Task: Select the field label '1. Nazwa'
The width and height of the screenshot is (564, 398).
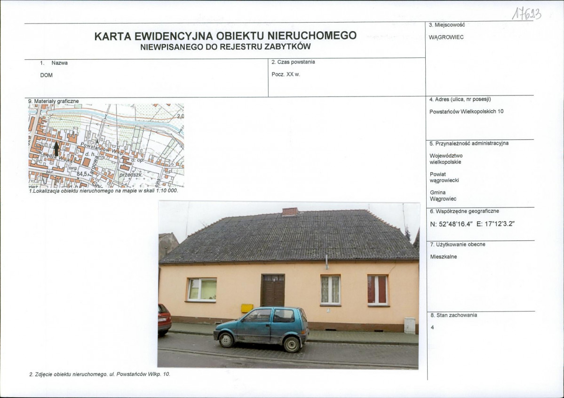Action: [54, 63]
